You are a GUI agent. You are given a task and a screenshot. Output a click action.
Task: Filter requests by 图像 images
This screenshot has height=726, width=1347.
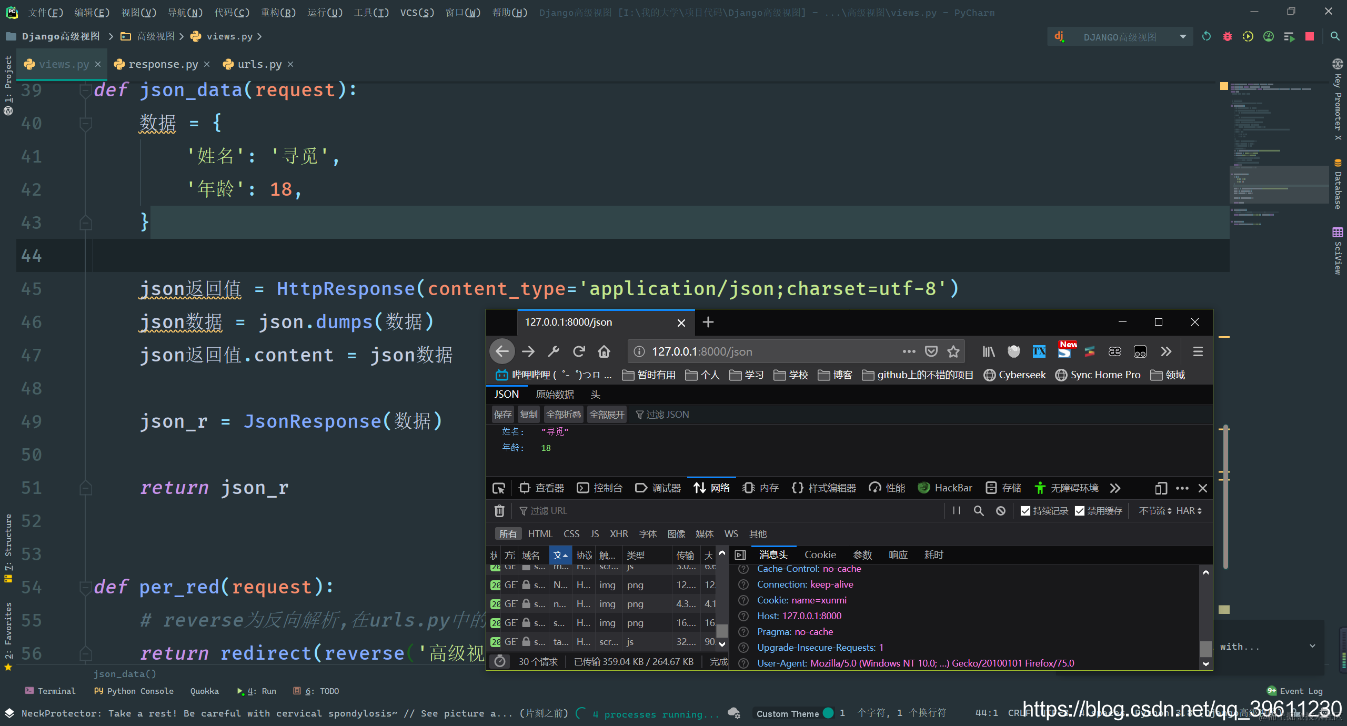(x=676, y=534)
